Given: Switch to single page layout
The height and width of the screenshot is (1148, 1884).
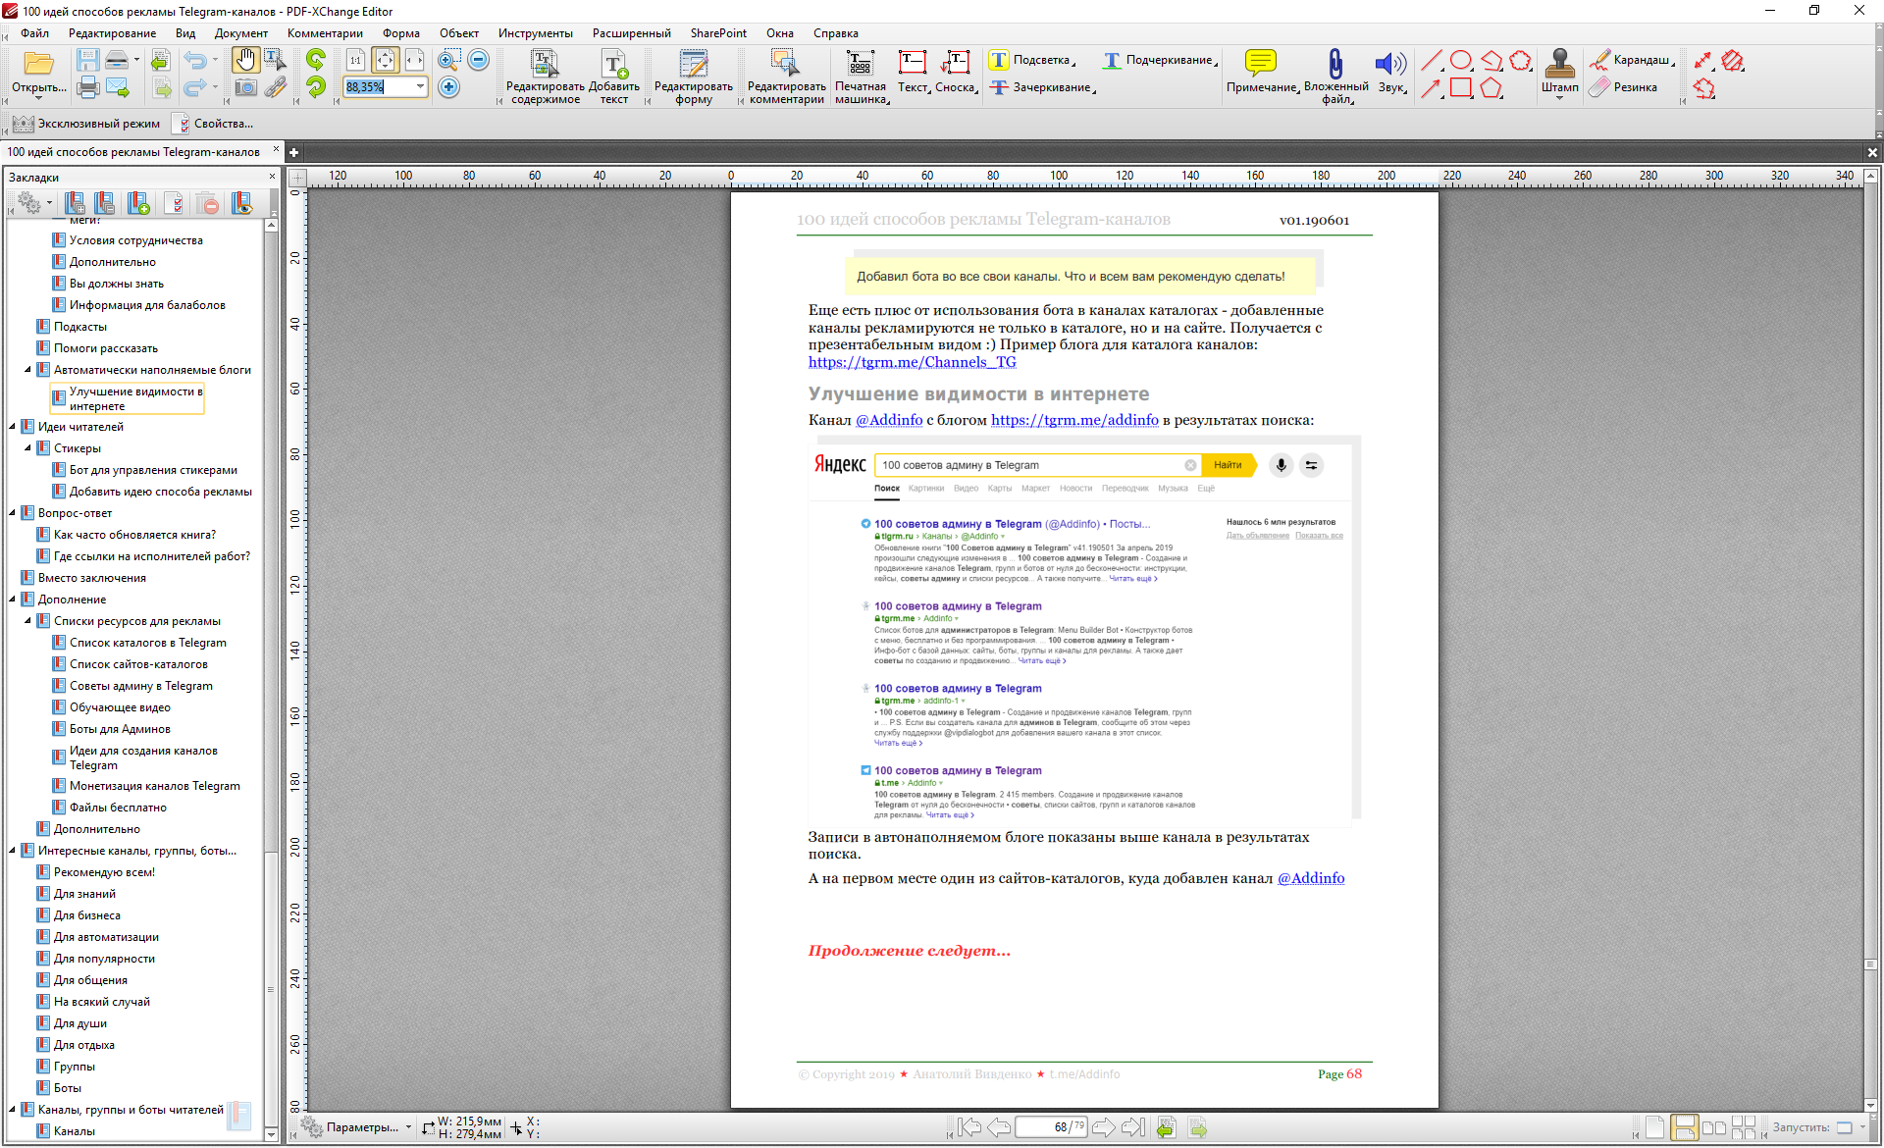Looking at the screenshot, I should [1655, 1127].
